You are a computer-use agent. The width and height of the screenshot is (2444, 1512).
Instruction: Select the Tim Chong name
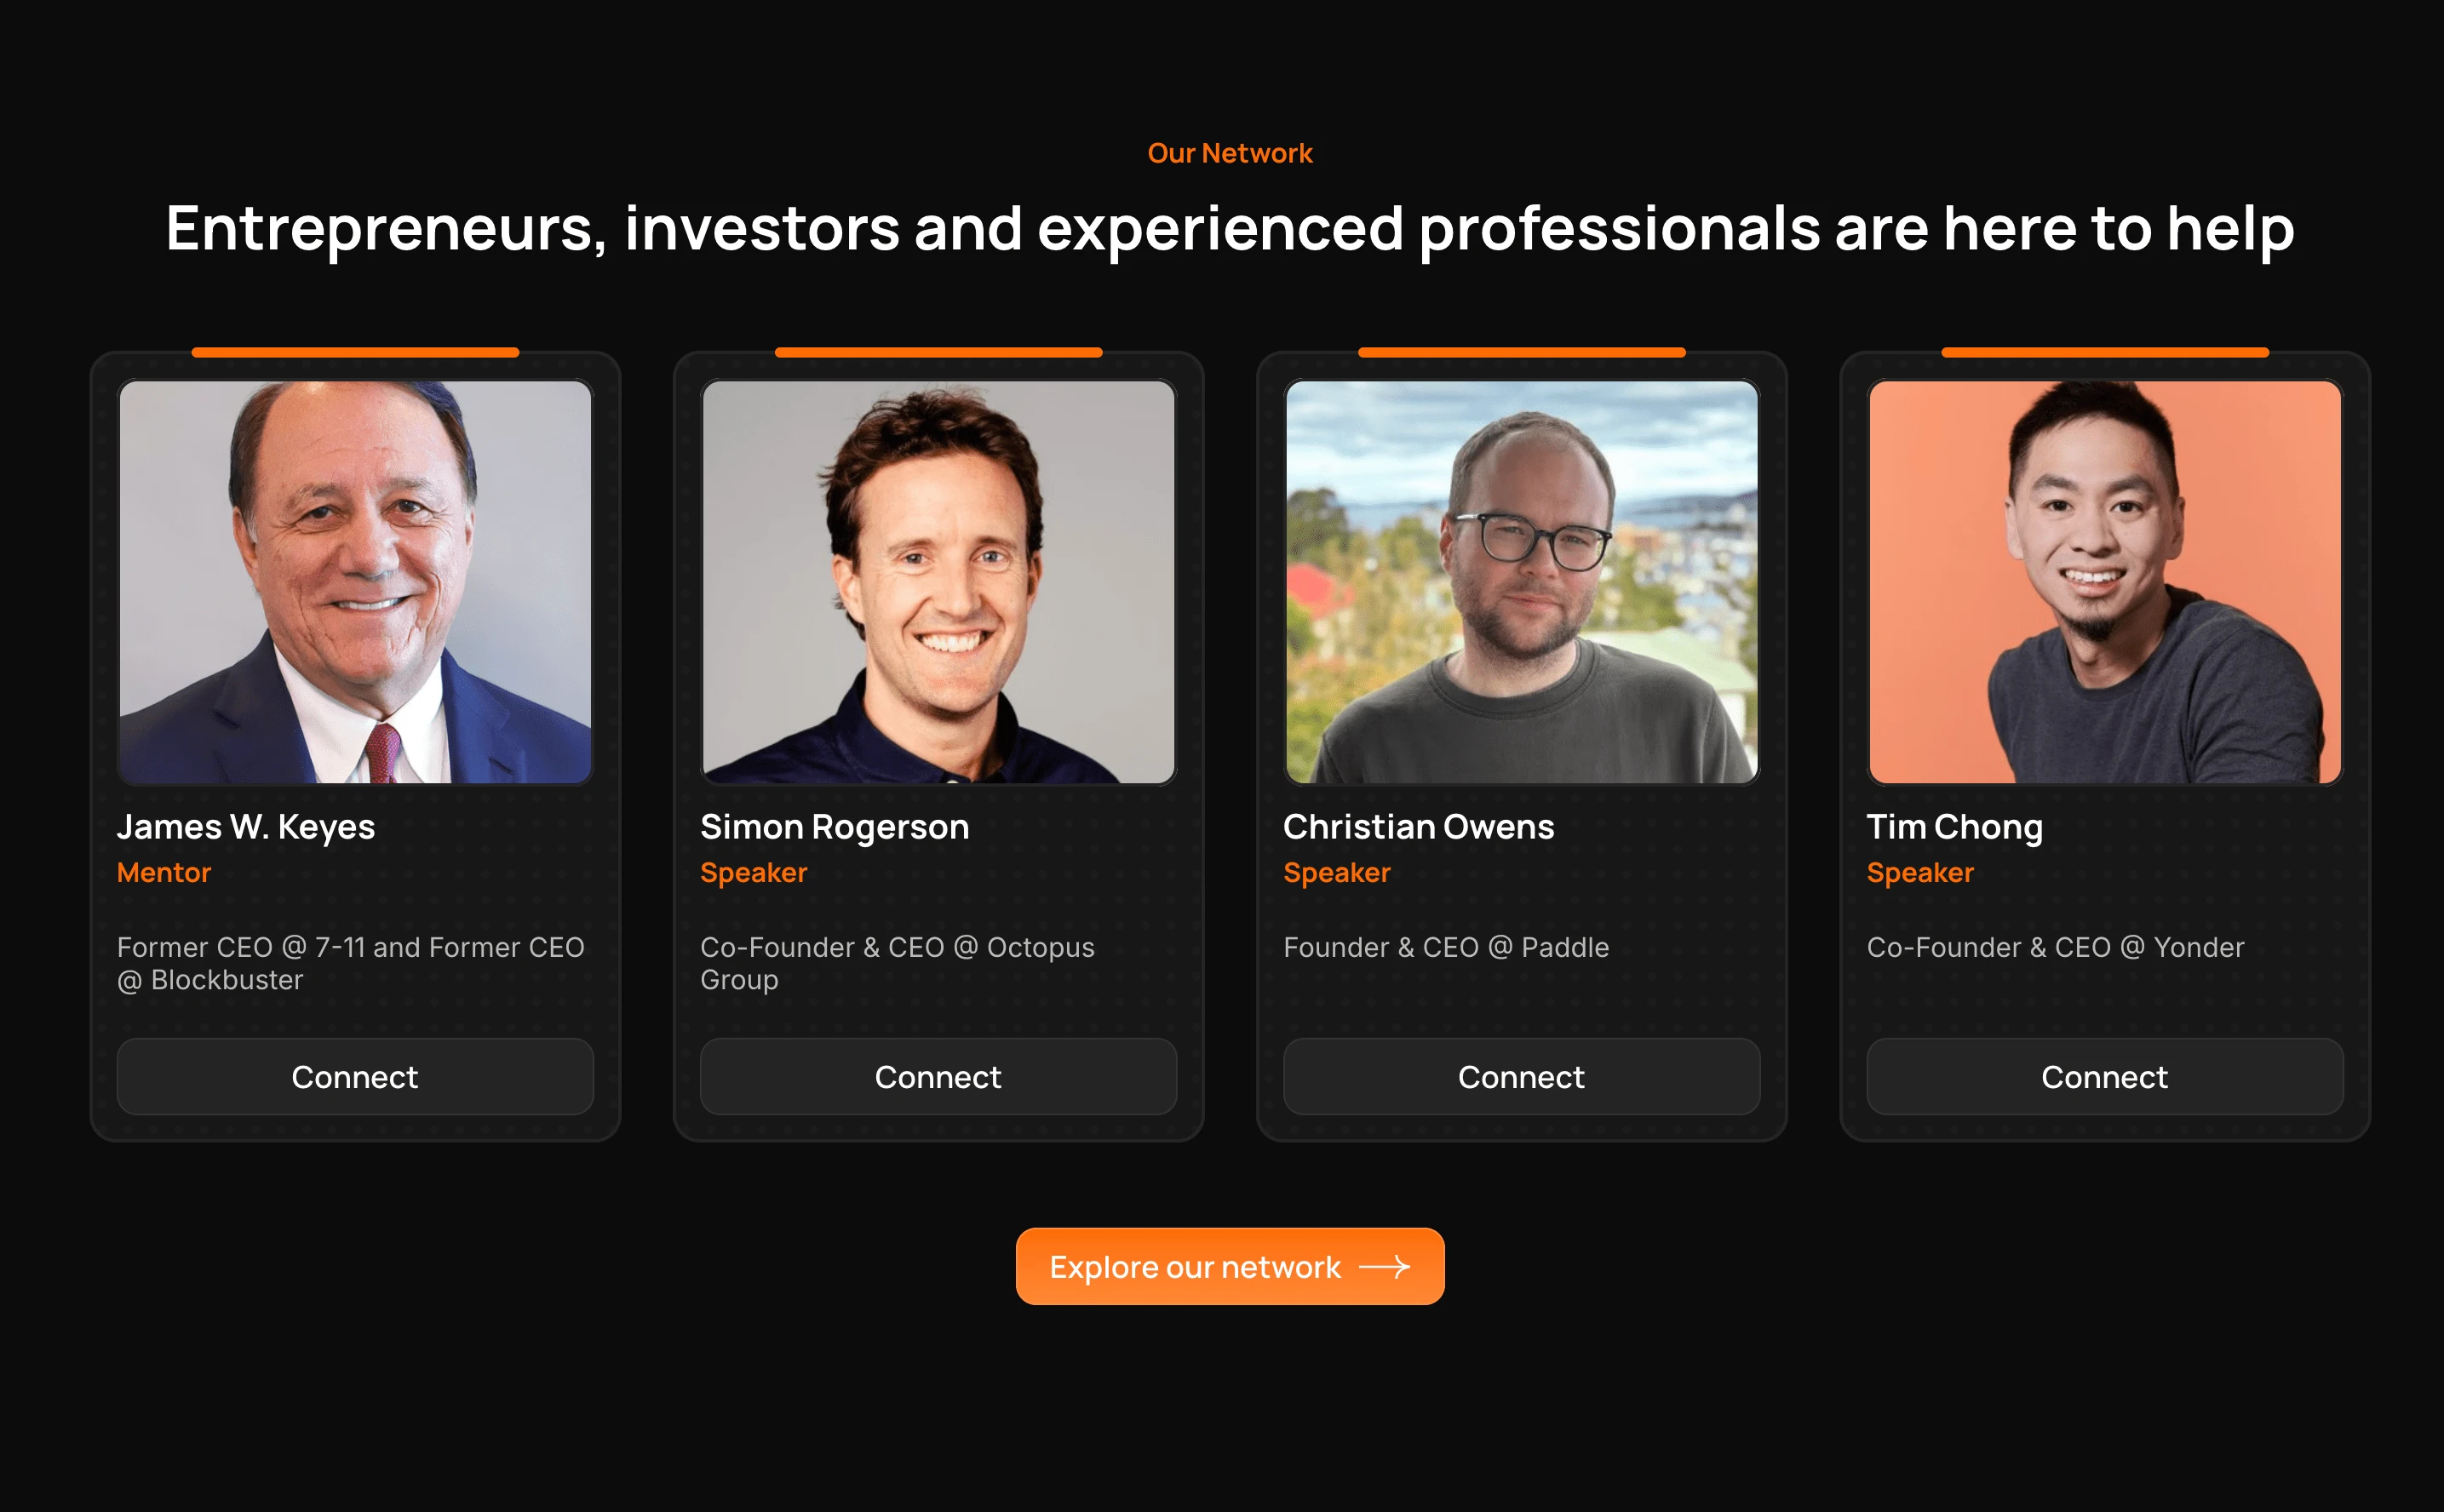tap(1955, 828)
